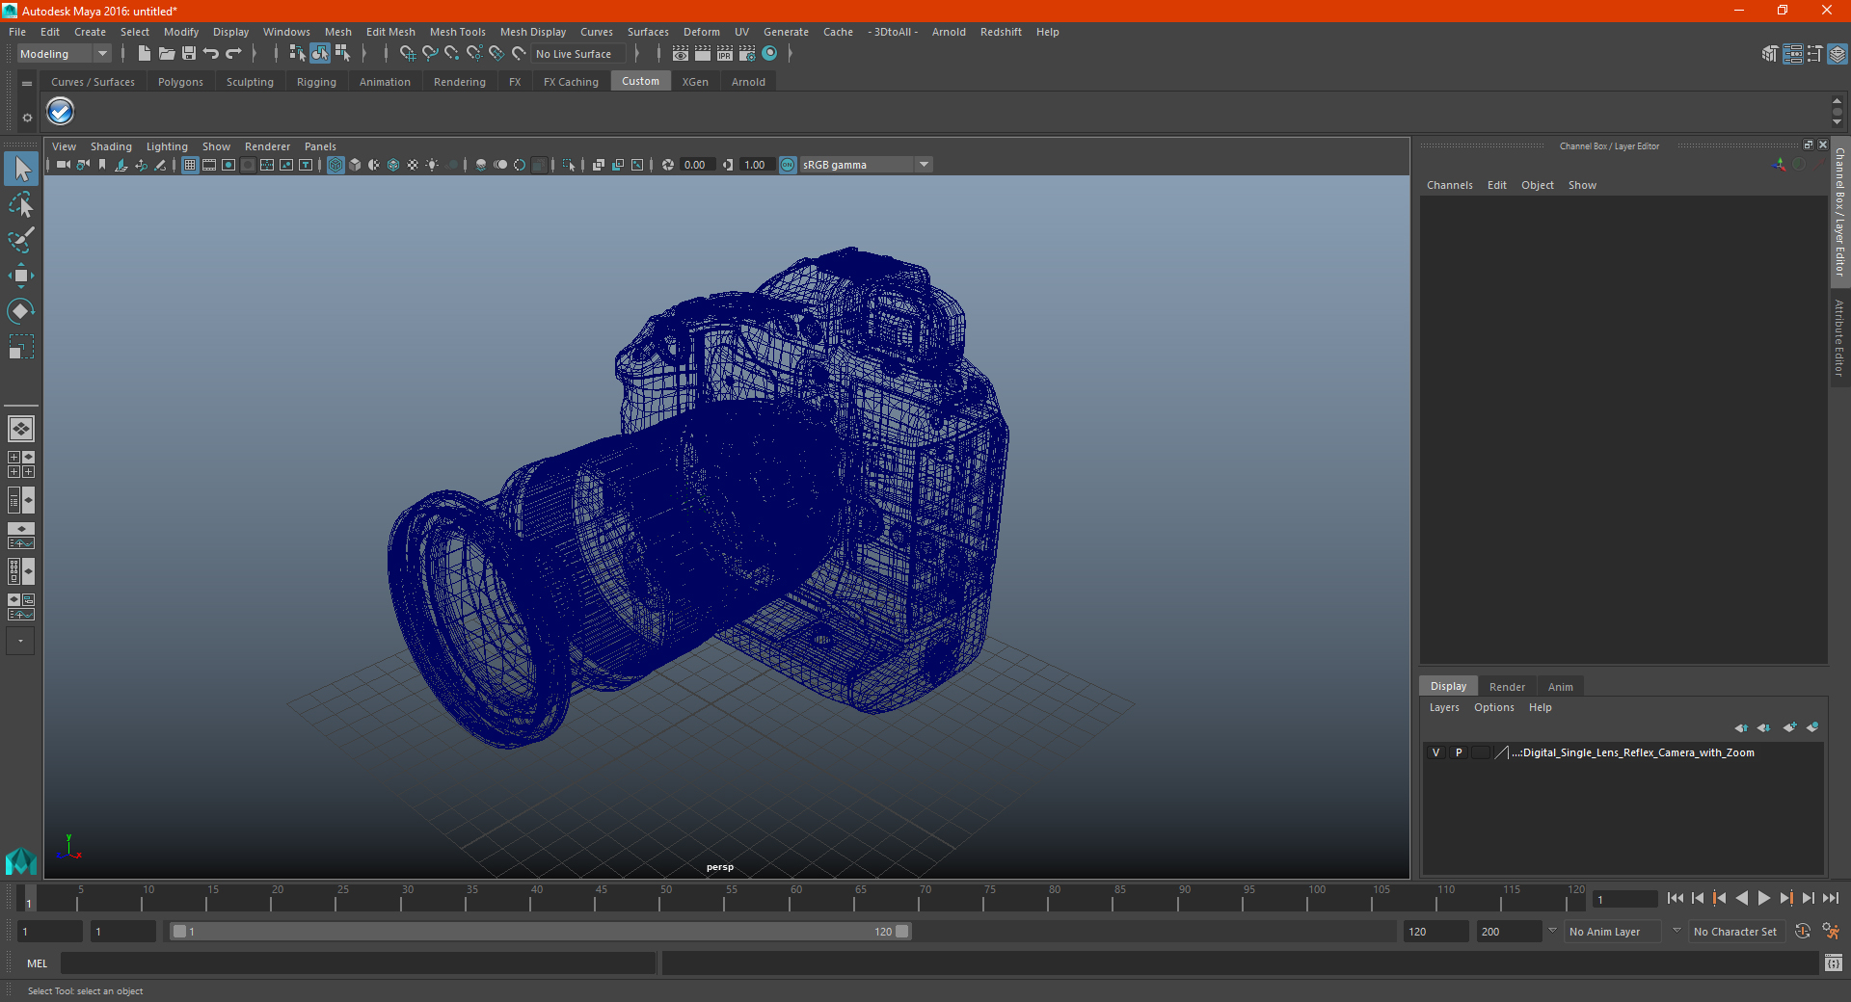Open the viewport Shading menu
Screen dimensions: 1851x1002
click(x=111, y=146)
